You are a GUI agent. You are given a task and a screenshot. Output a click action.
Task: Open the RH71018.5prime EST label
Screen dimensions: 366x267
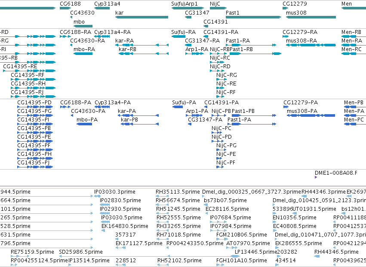(x=178, y=235)
